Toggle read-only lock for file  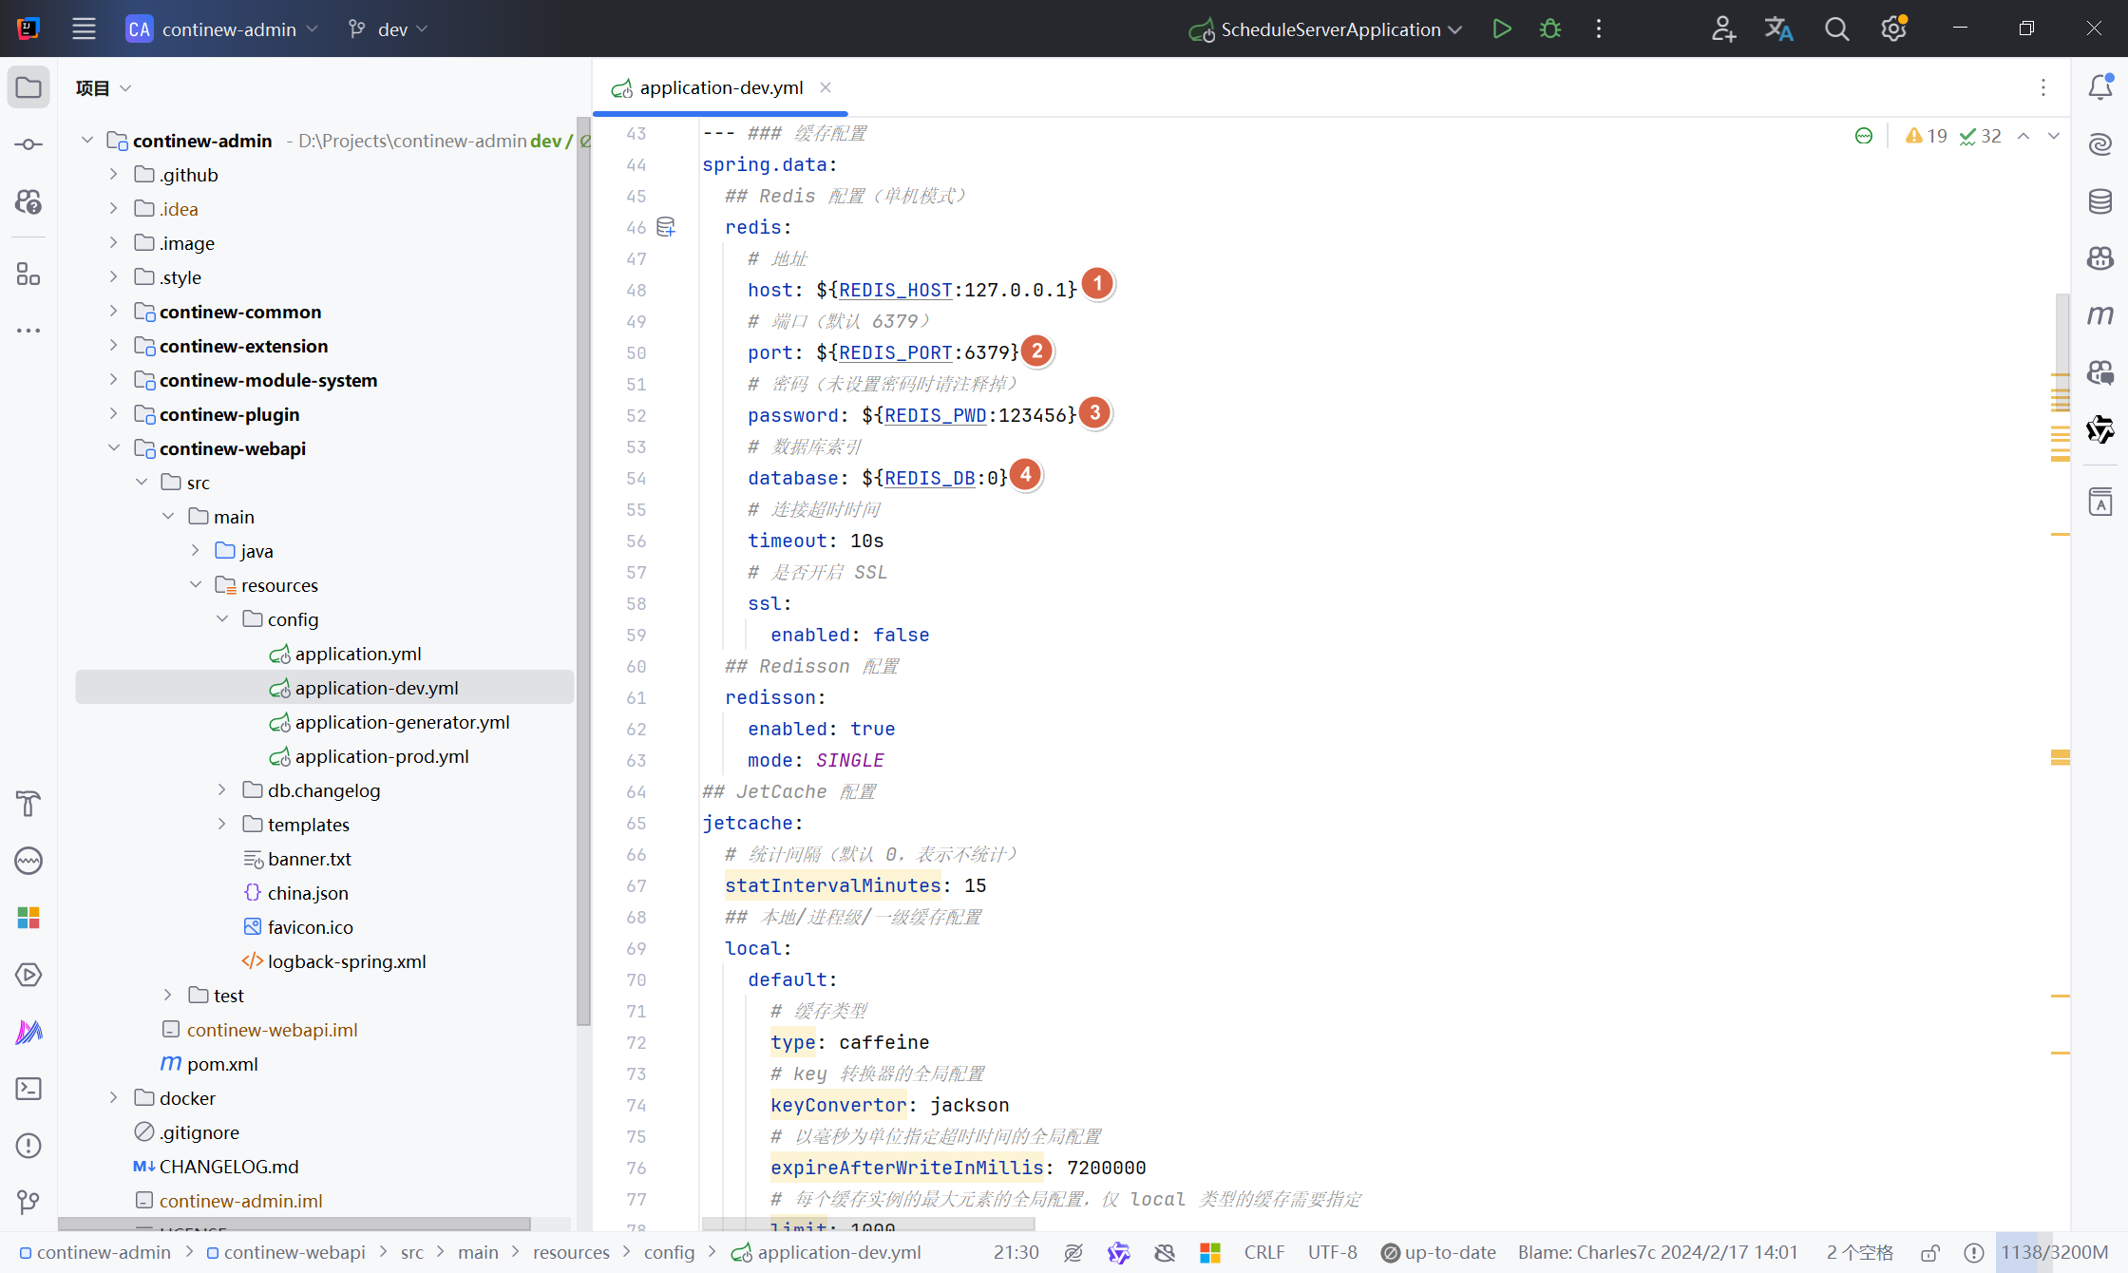(x=1929, y=1253)
